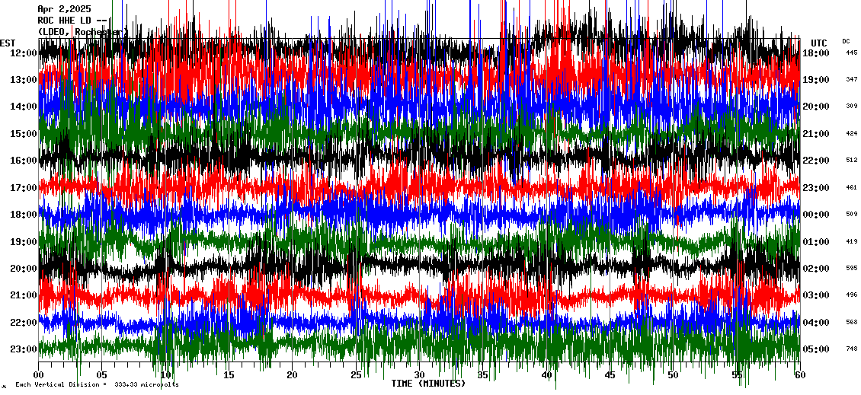Select the DC value 748
Viewport: 861px width, 395px height.
tap(851, 349)
